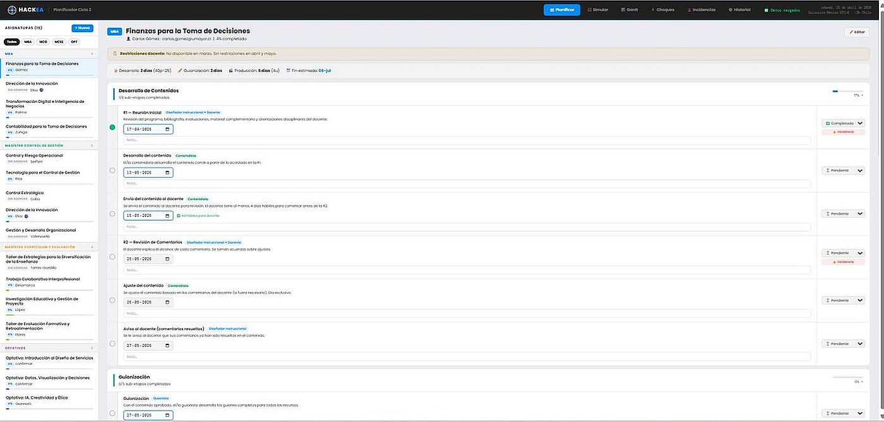Filter subjects by OPT pill

click(75, 42)
